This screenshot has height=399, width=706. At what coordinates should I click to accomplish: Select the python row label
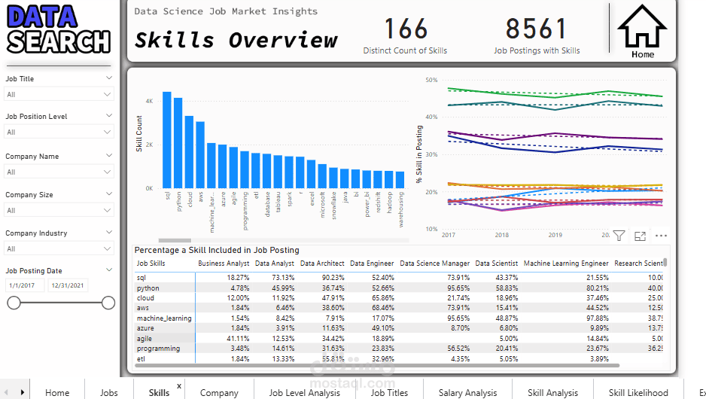(x=148, y=288)
